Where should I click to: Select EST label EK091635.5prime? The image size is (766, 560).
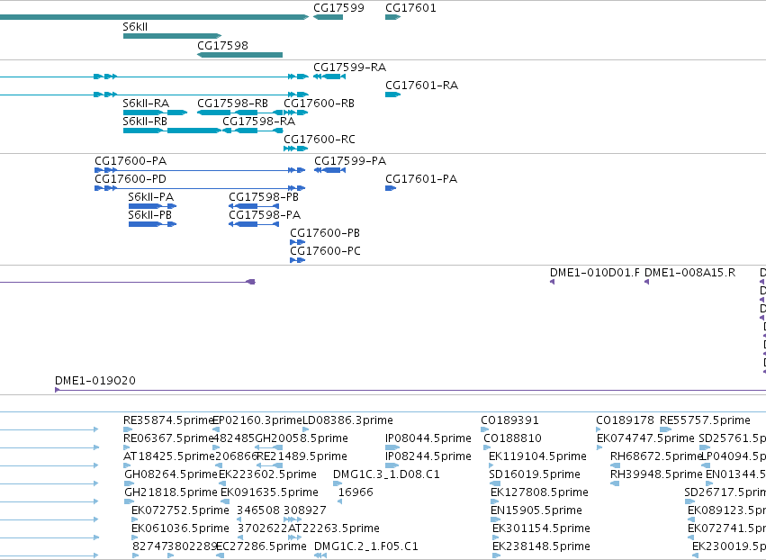pos(270,492)
